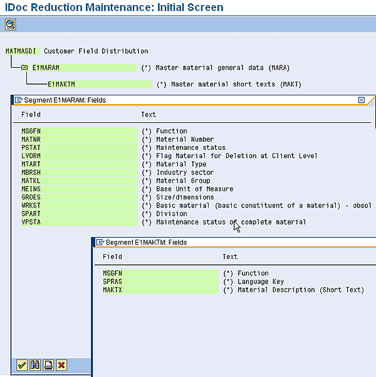Image resolution: width=376 pixels, height=377 pixels.
Task: Click the SPRAS language key field
Action: coord(113,282)
